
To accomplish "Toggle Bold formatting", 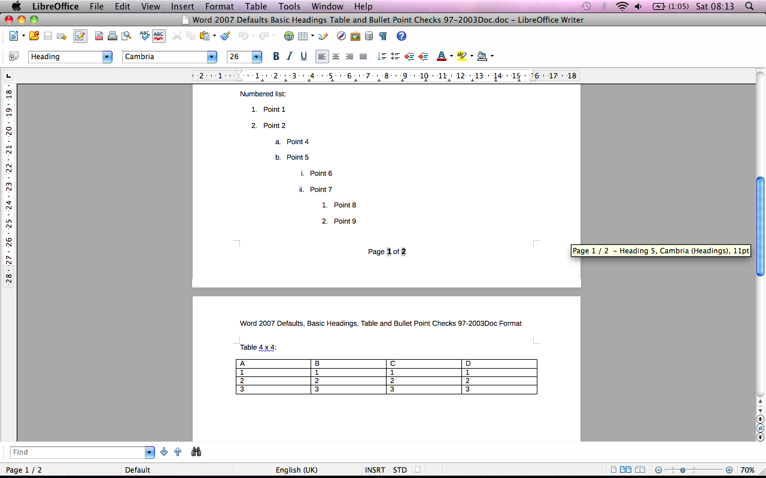I will (276, 56).
